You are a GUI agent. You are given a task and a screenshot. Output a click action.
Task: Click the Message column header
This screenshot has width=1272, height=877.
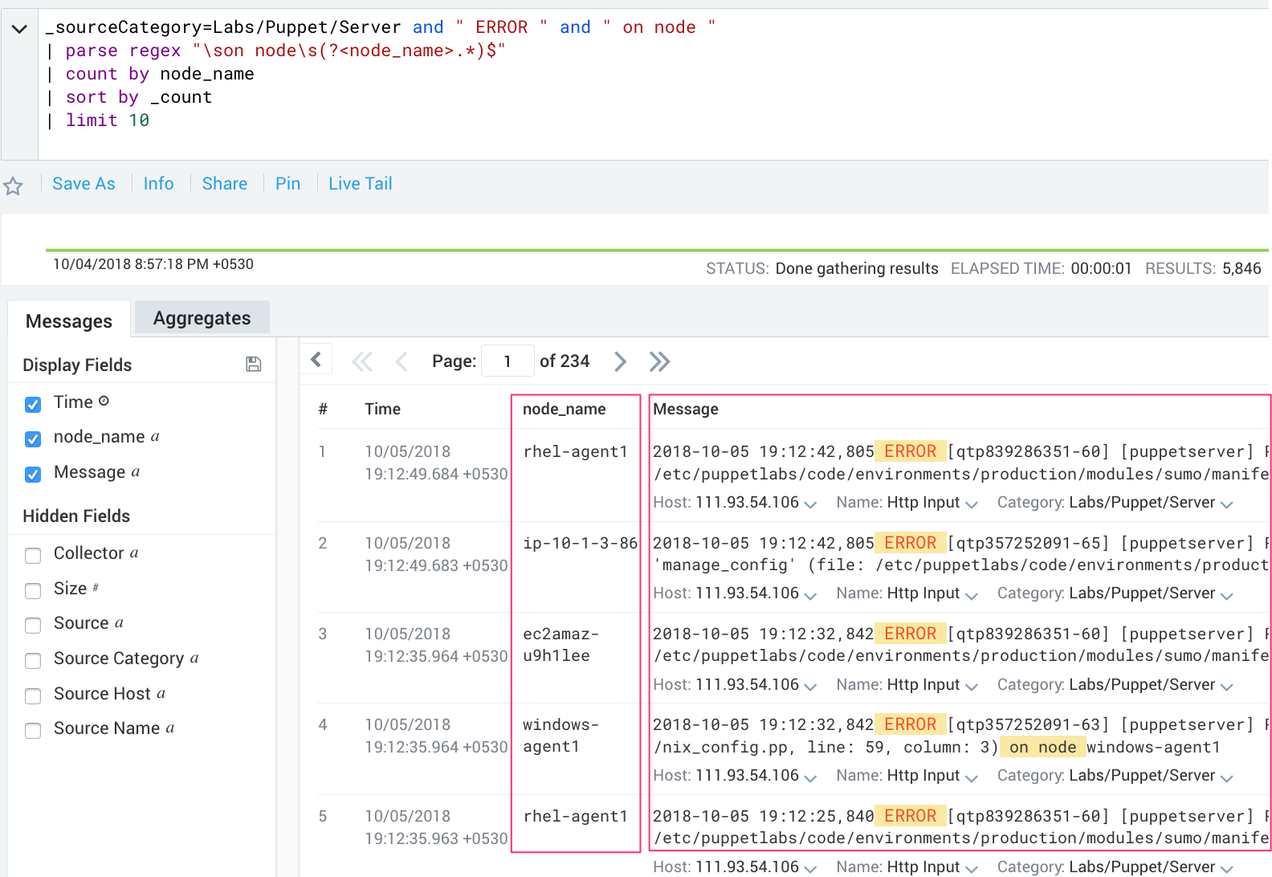click(686, 409)
